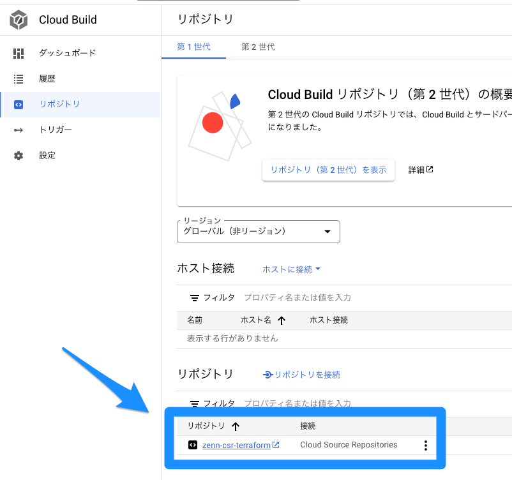
Task: Click the ホスト名 column header
Action: (255, 320)
